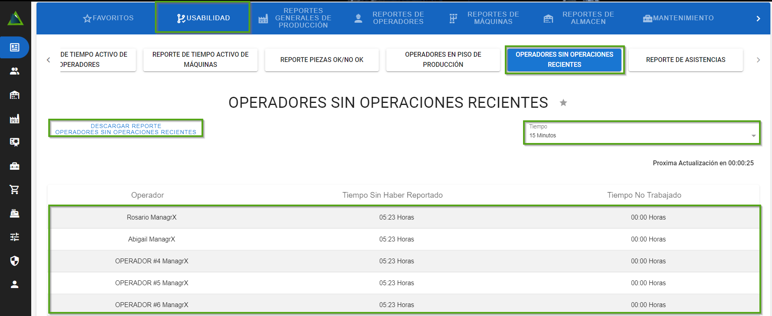Click the tune sliders icon in sidebar

(15, 237)
